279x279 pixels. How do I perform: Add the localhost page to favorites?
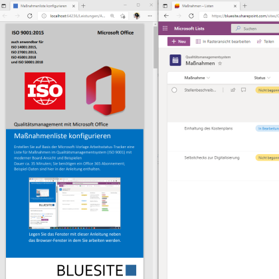click(122, 16)
